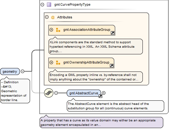169x129 pixels.
Task: Collapse the geometry element children
Action: [x=23, y=71]
